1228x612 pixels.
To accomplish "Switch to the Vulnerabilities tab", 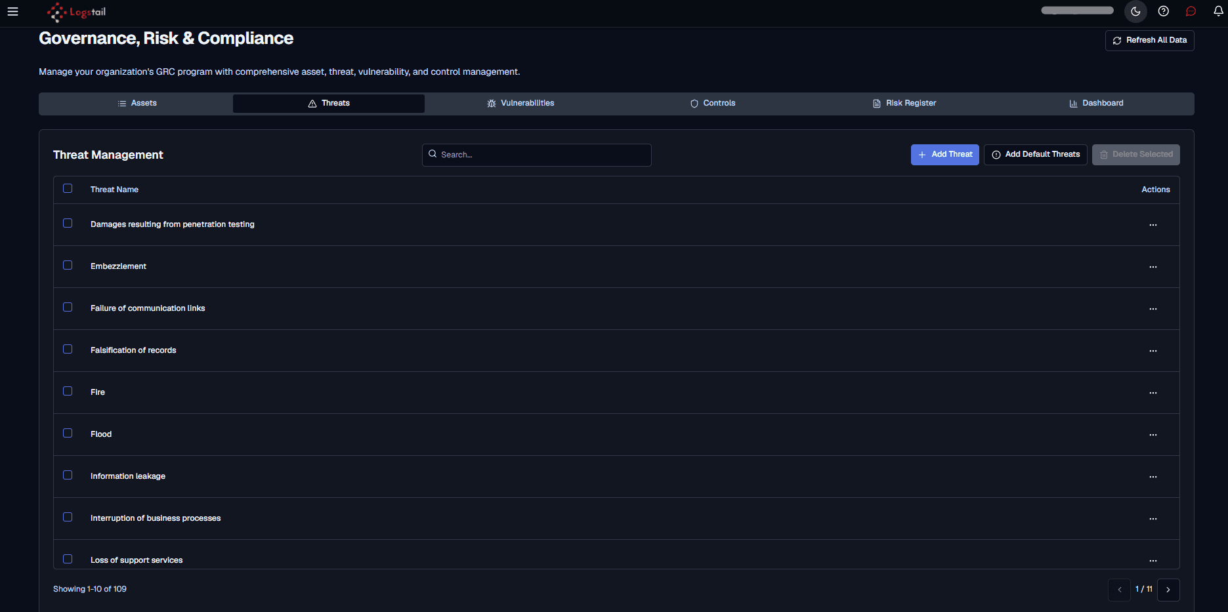I will (x=520, y=103).
